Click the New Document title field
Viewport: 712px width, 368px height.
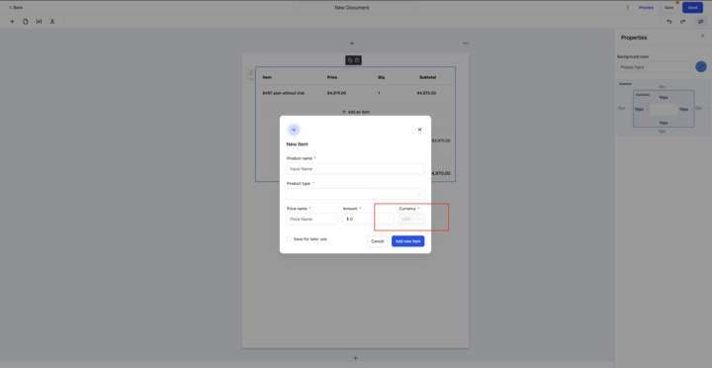[x=355, y=8]
